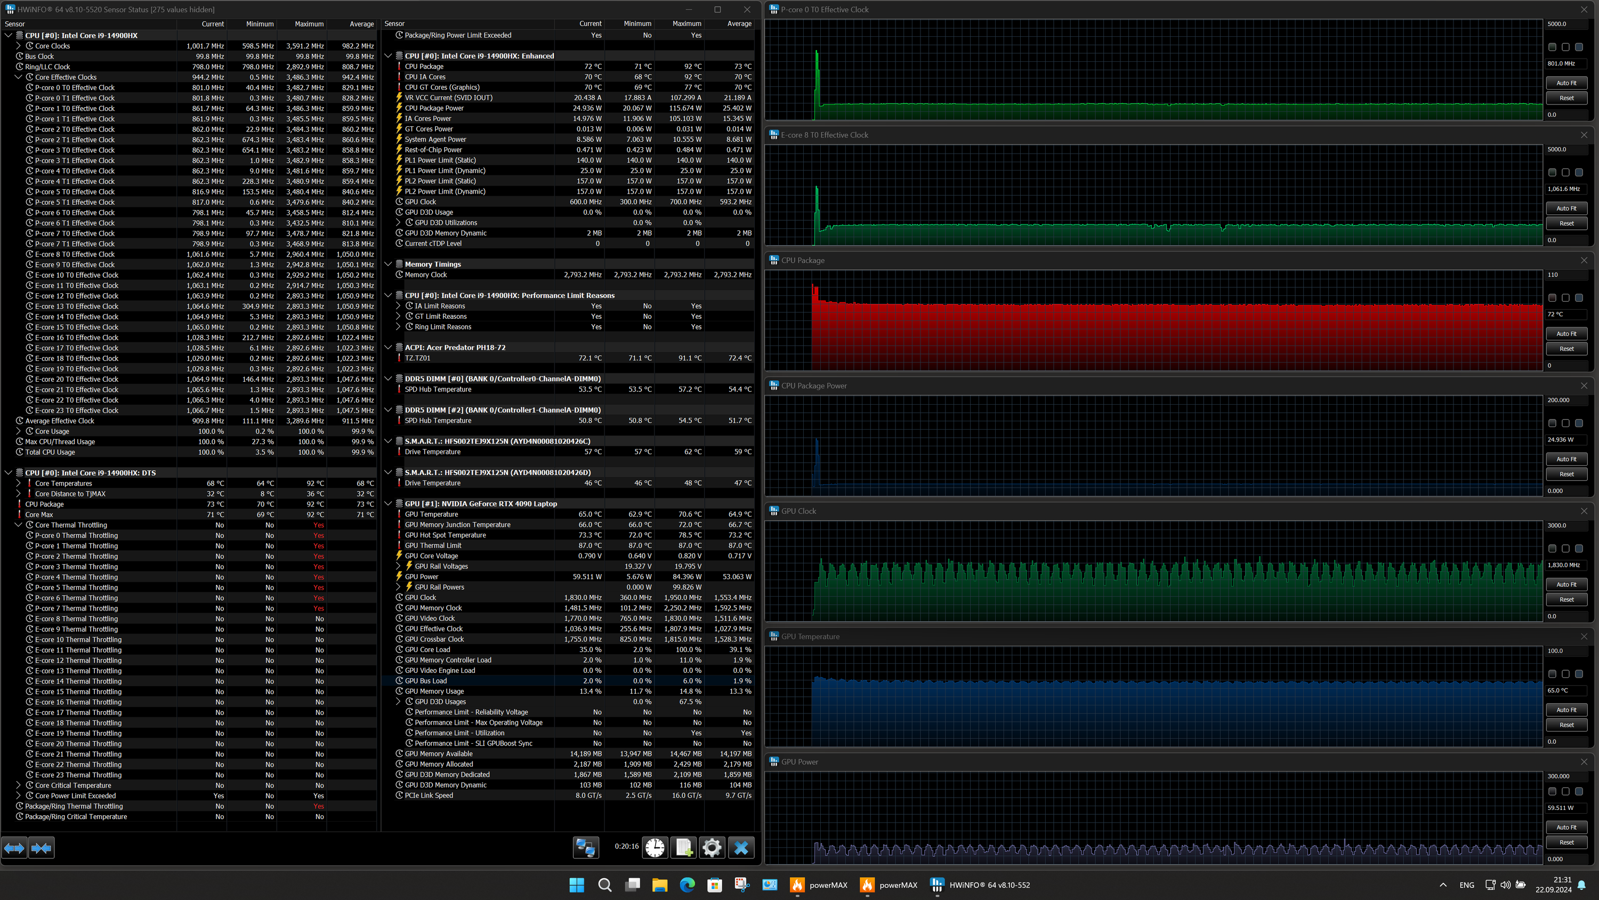
Task: Open sensor settings gear icon
Action: pyautogui.click(x=712, y=848)
